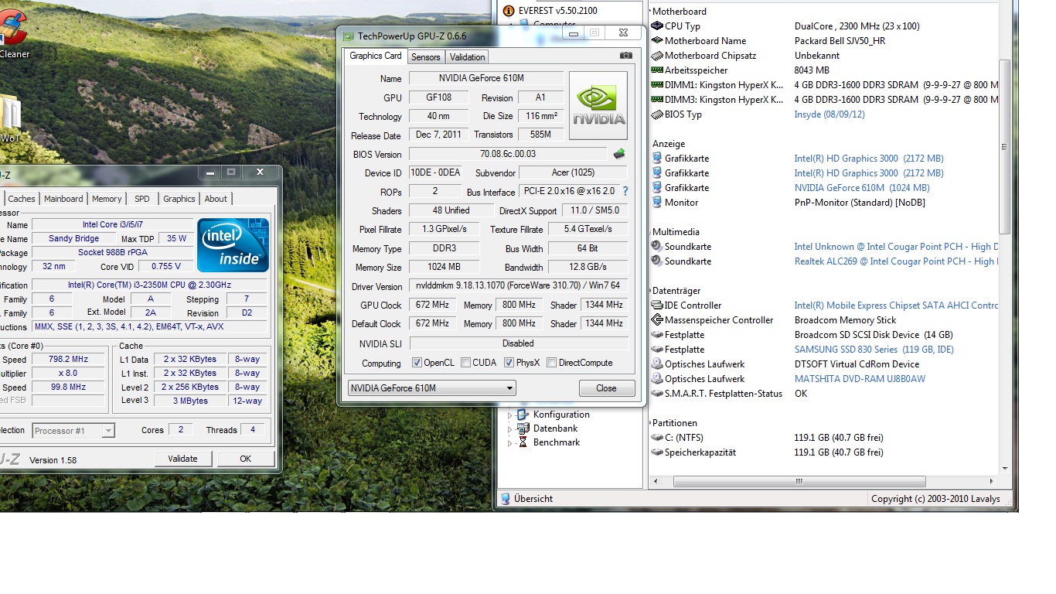Click the Validate button in CPU-Z
This screenshot has width=1056, height=594.
point(182,459)
